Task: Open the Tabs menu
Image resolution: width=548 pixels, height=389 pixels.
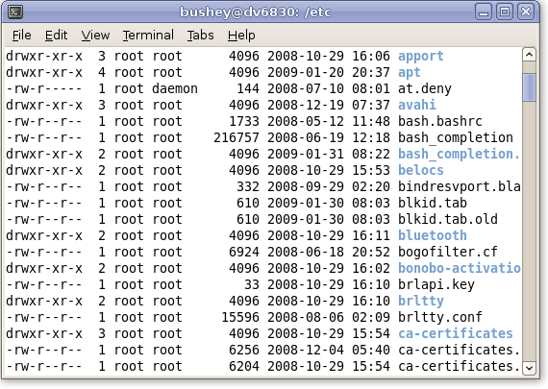Action: pos(200,36)
